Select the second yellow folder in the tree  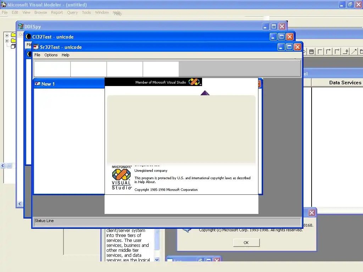click(x=13, y=40)
